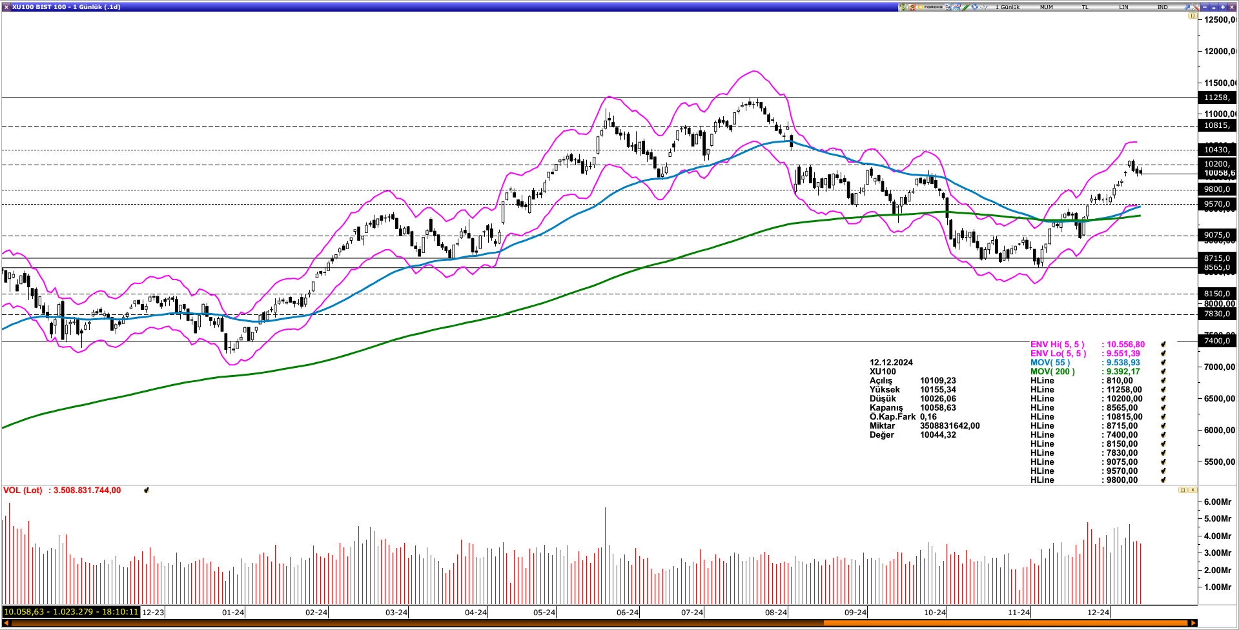The image size is (1239, 630).
Task: Click the orange timeline scrollbar thumb
Action: [1006, 623]
